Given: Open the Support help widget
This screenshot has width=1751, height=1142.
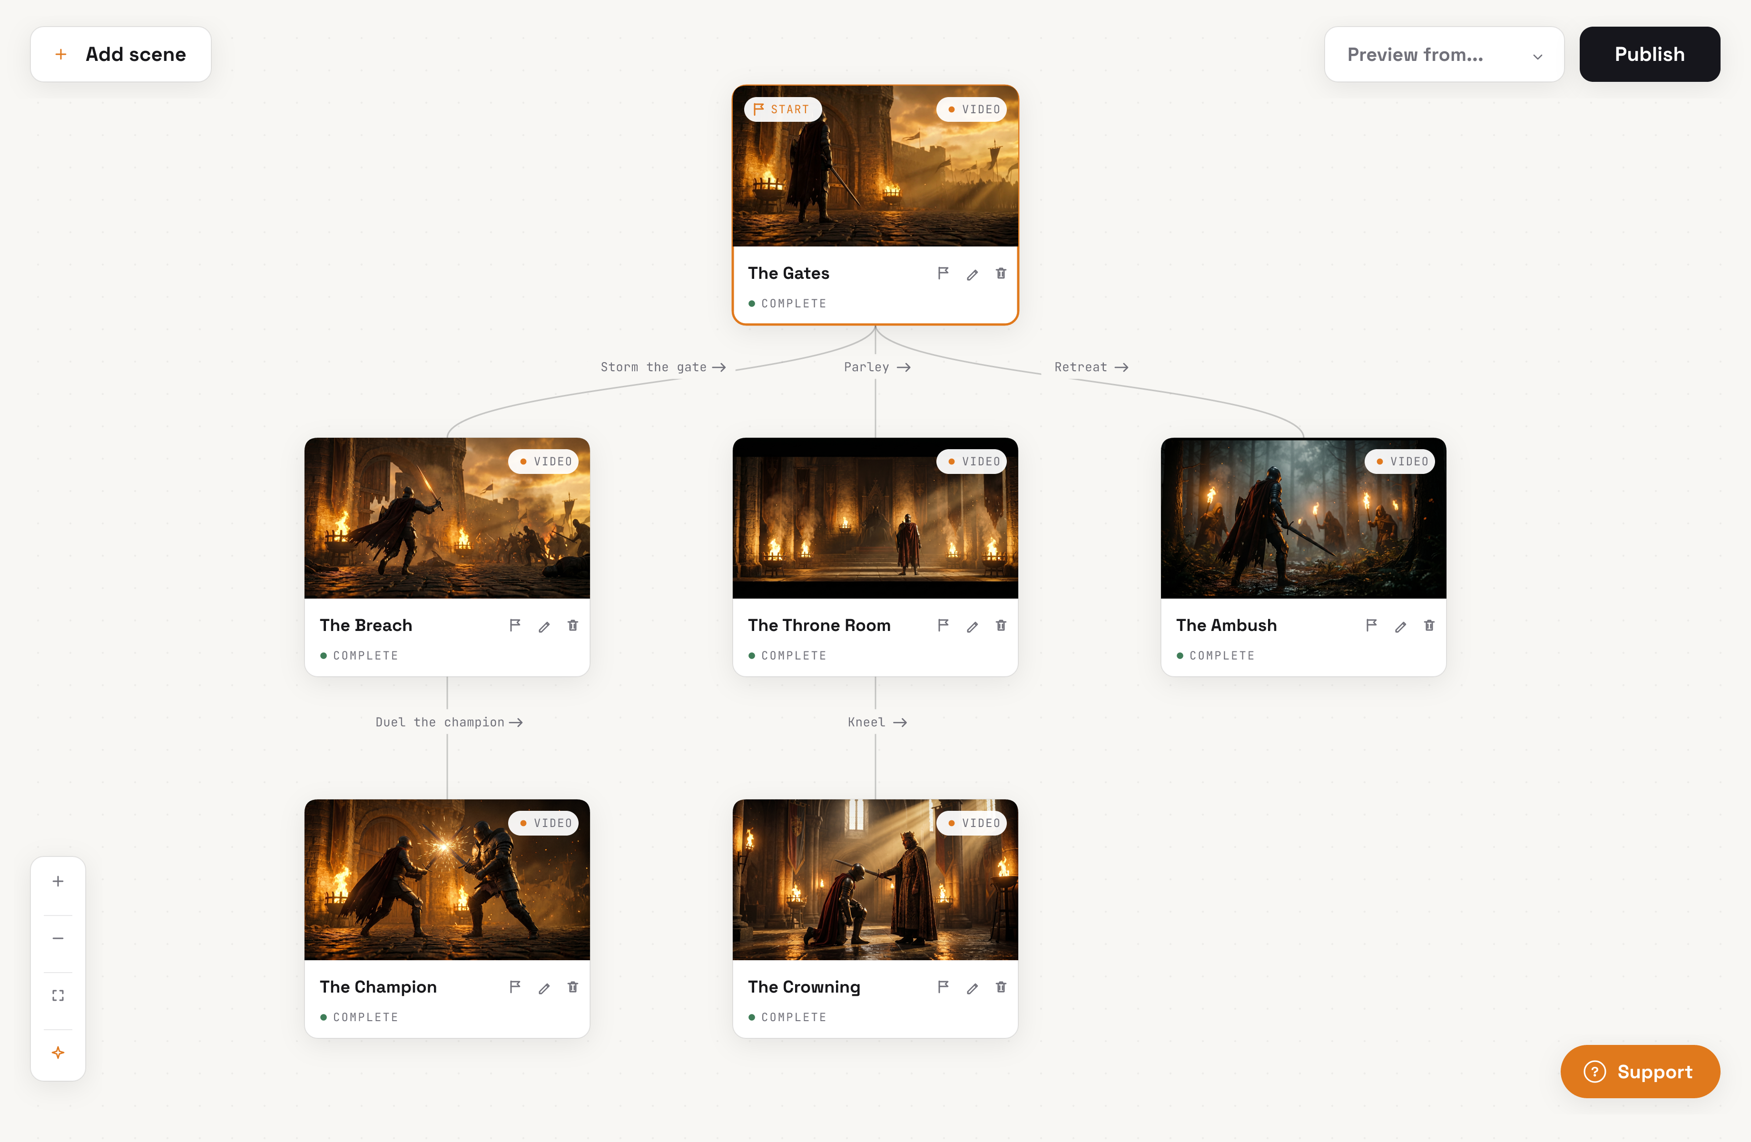Looking at the screenshot, I should [1640, 1072].
